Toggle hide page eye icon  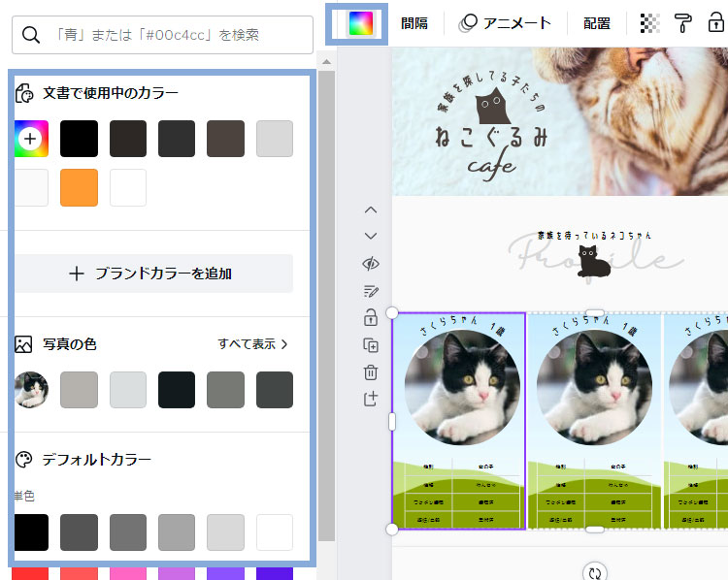(x=371, y=264)
